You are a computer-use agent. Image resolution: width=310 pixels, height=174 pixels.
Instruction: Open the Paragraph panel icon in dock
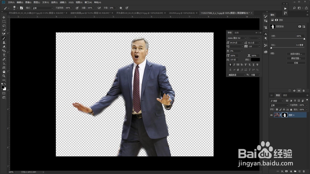pyautogui.click(x=266, y=38)
